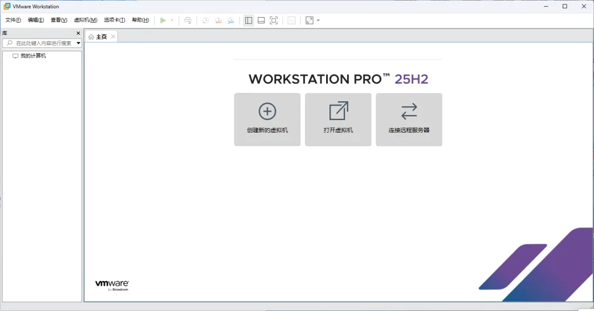Viewport: 594px width, 311px height.
Task: Open the 选项卡(T) menu
Action: point(114,20)
